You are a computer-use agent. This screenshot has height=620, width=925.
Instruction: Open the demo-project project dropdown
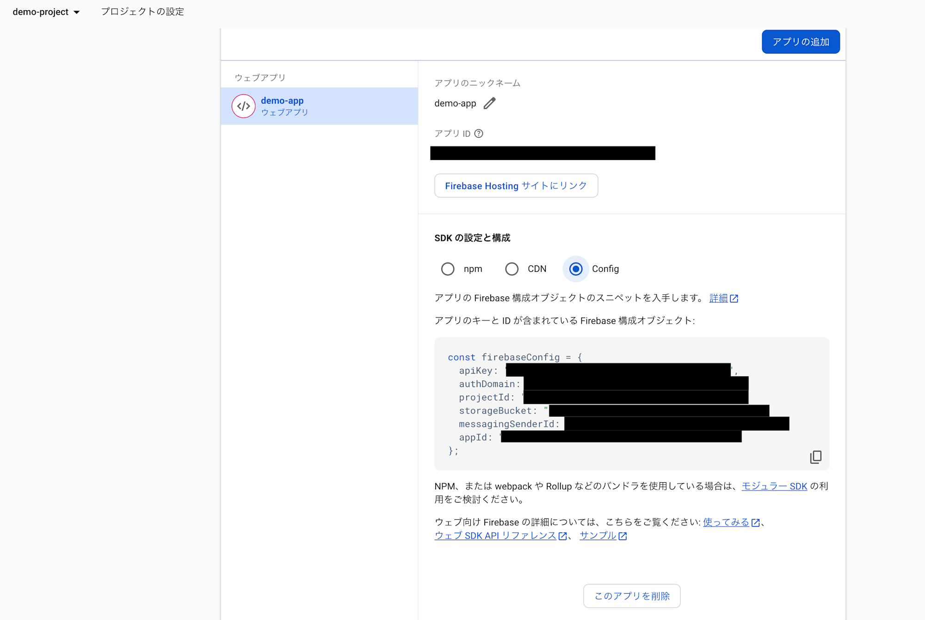(x=46, y=12)
